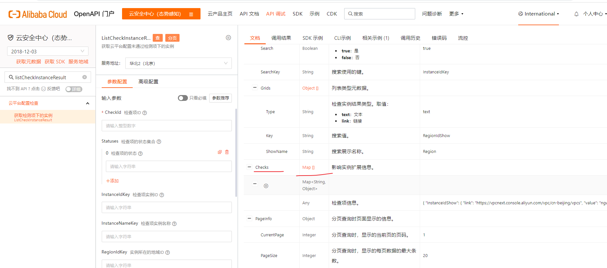Open help tooltip for InstanceIdKey
The width and height of the screenshot is (607, 268).
(162, 195)
